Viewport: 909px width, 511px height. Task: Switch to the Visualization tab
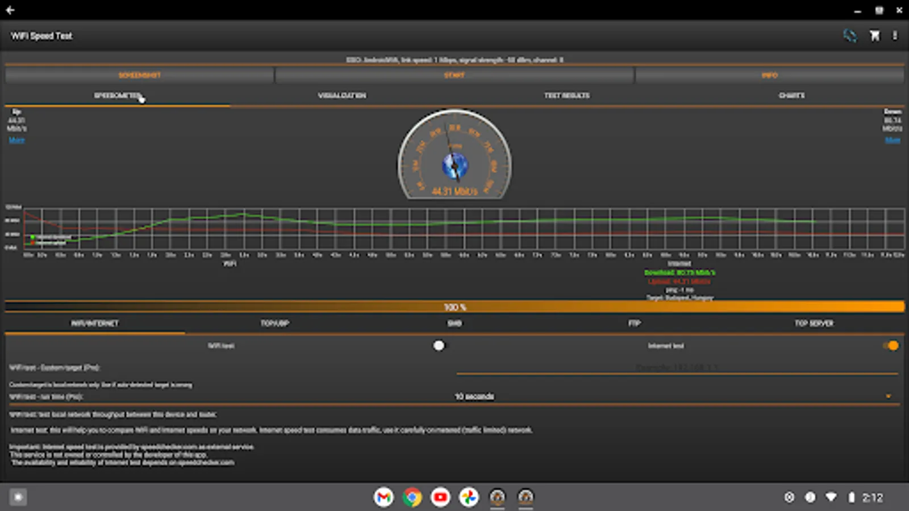point(341,95)
